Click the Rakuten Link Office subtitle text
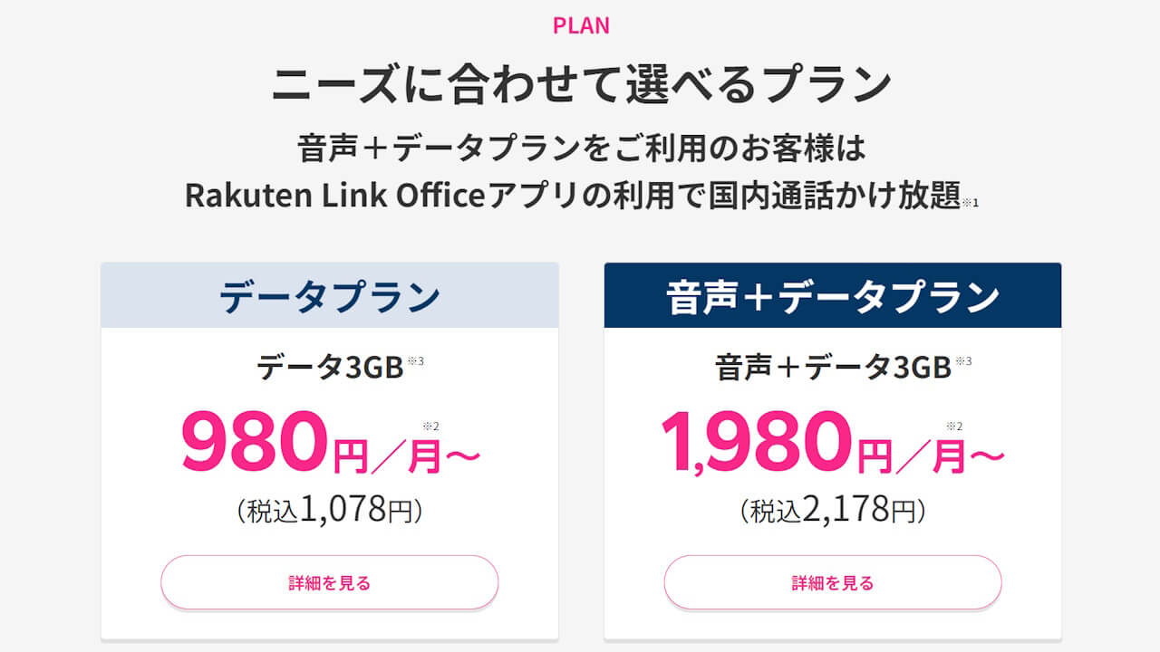The width and height of the screenshot is (1160, 652). click(580, 192)
